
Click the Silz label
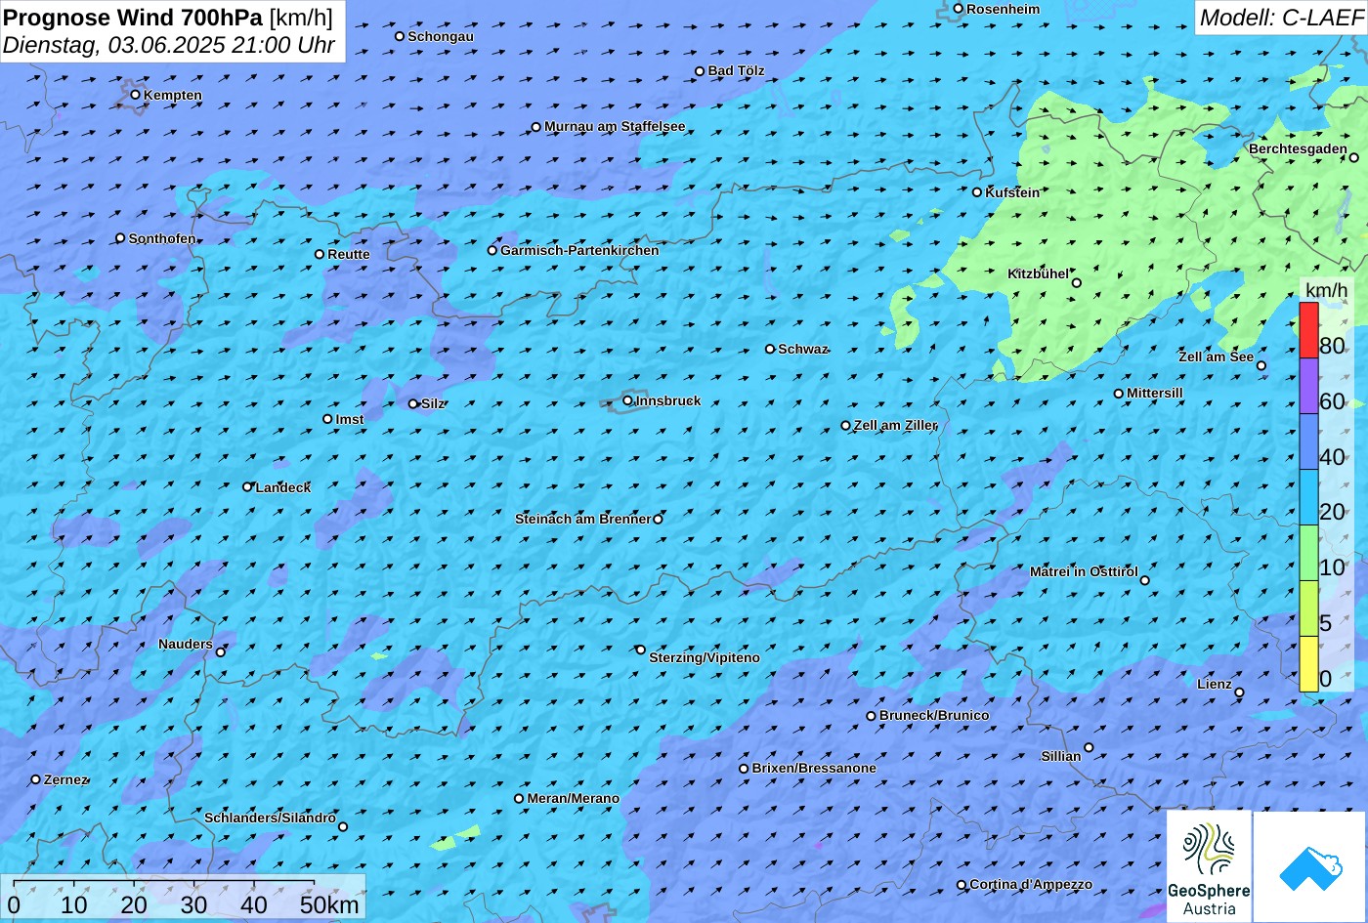click(x=433, y=403)
